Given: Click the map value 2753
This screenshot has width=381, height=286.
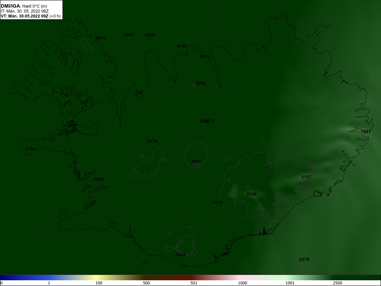Looking at the screenshot, I should pyautogui.click(x=218, y=202).
